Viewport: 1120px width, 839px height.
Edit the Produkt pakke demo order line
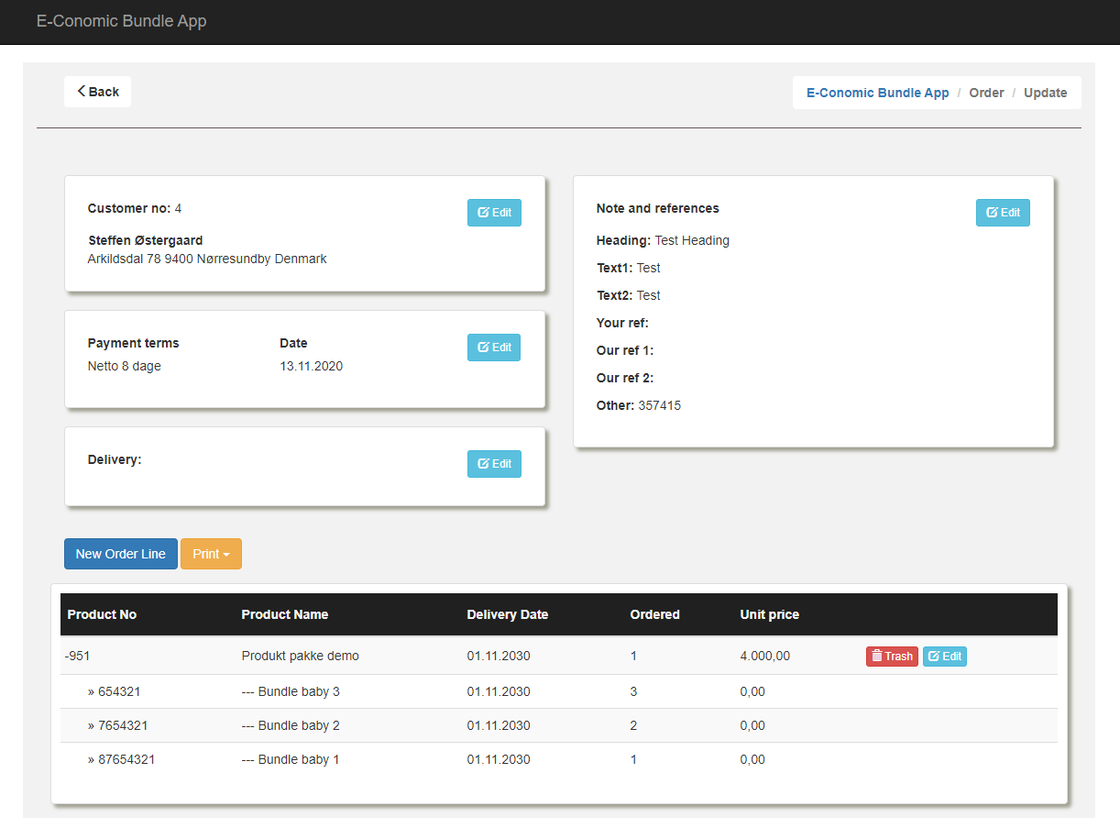(x=944, y=657)
